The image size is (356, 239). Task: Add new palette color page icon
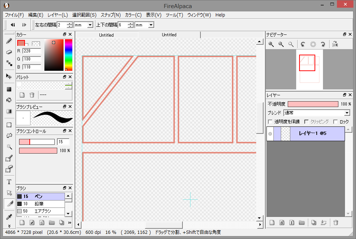click(x=22, y=95)
